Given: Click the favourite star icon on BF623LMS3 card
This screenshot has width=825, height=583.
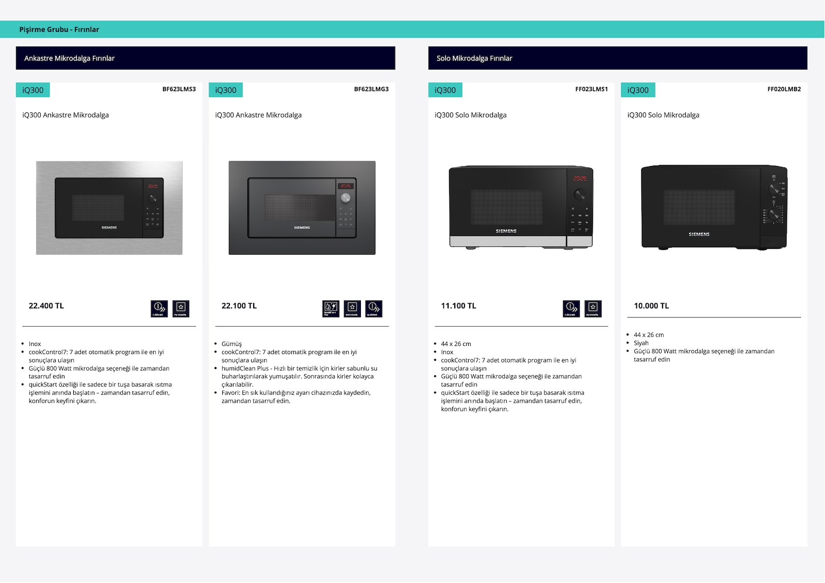Looking at the screenshot, I should click(181, 309).
